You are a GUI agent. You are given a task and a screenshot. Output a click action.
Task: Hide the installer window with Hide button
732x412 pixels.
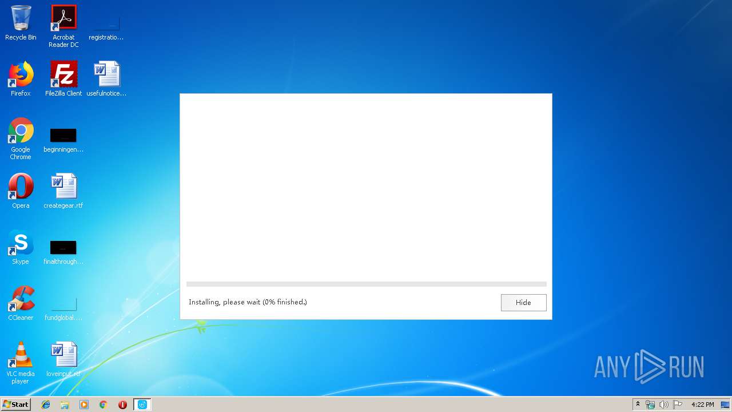click(523, 302)
